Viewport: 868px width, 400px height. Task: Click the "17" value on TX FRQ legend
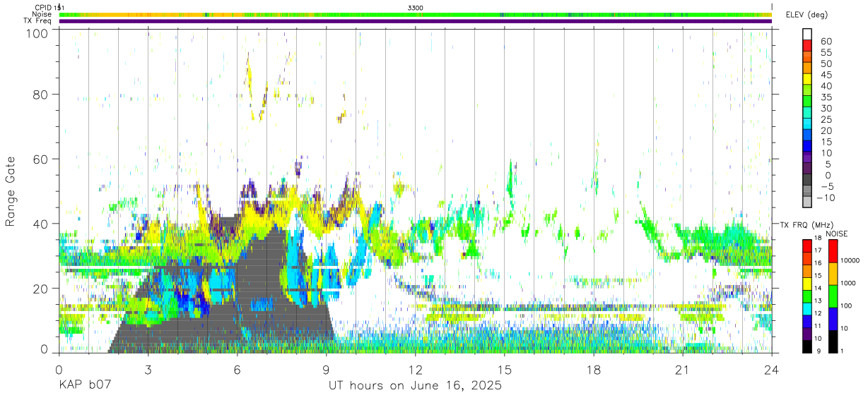pos(819,250)
